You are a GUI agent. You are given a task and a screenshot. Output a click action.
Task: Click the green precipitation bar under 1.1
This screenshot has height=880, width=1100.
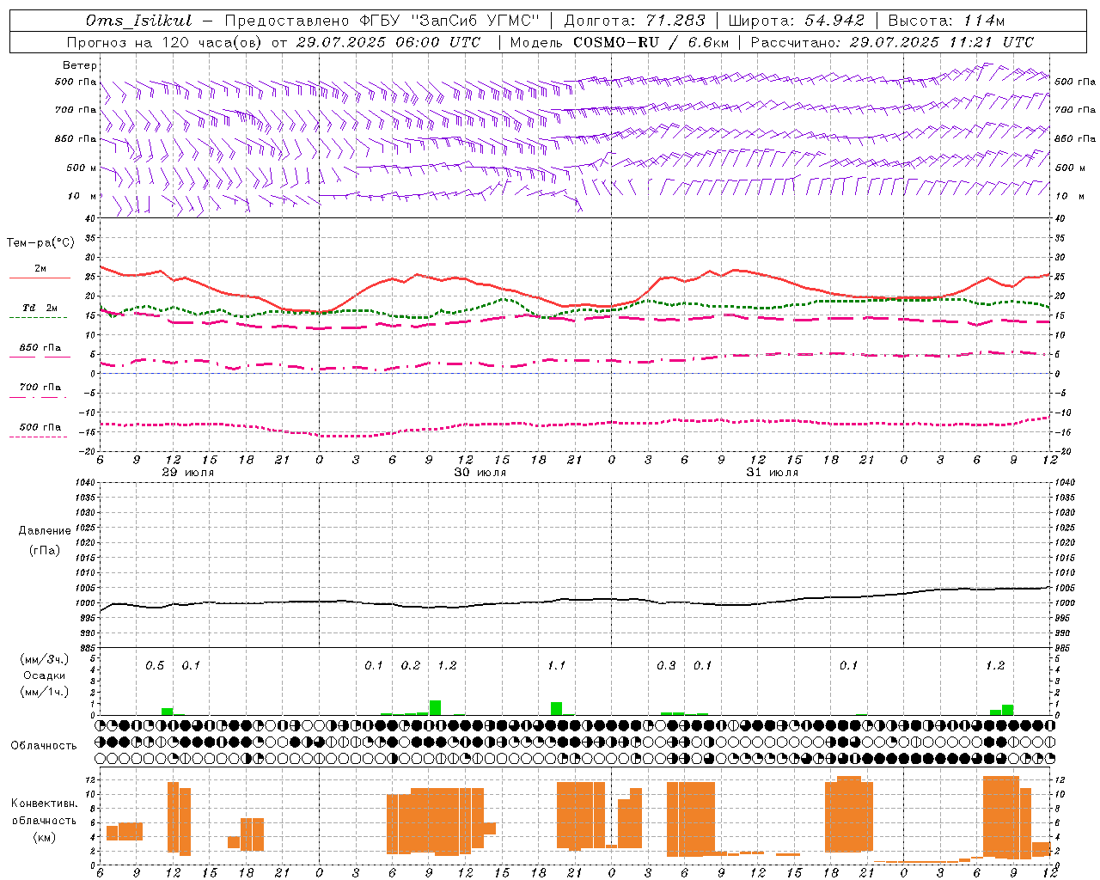coord(557,708)
